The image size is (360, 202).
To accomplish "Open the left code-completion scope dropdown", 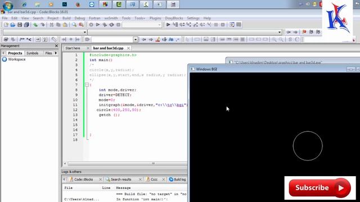I will pos(85,32).
